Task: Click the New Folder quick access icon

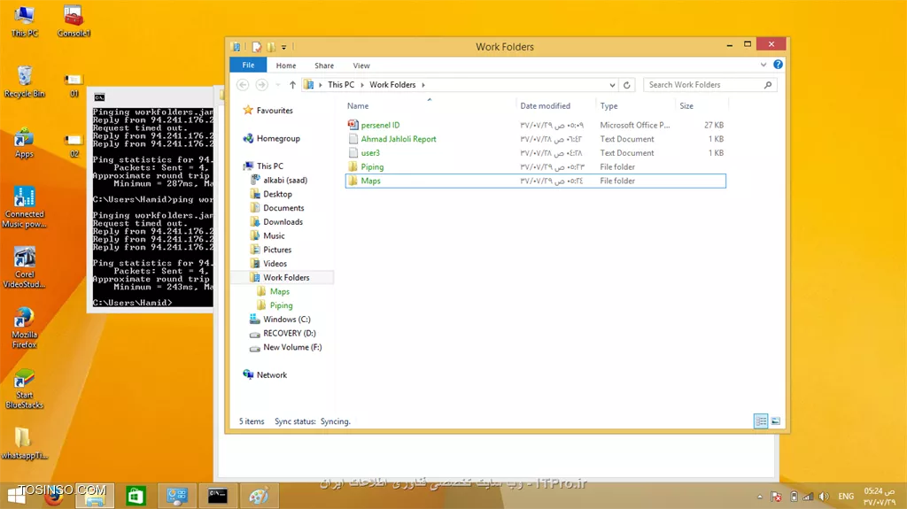Action: click(x=271, y=47)
